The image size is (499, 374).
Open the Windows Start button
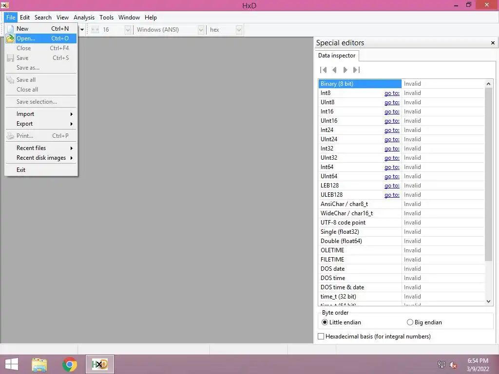point(12,364)
